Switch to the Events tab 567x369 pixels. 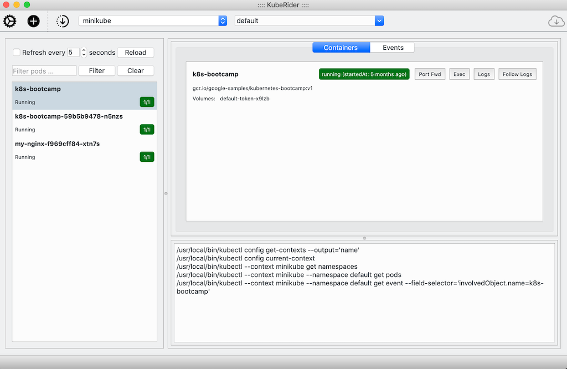coord(393,48)
